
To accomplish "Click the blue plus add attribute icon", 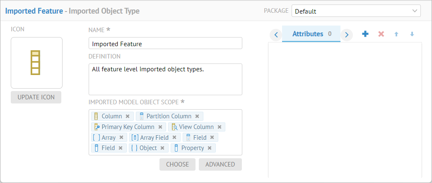I will pos(365,34).
